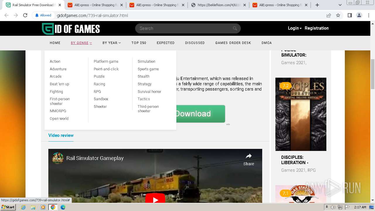Select the Platform game genre
This screenshot has width=375, height=211.
coord(106,61)
